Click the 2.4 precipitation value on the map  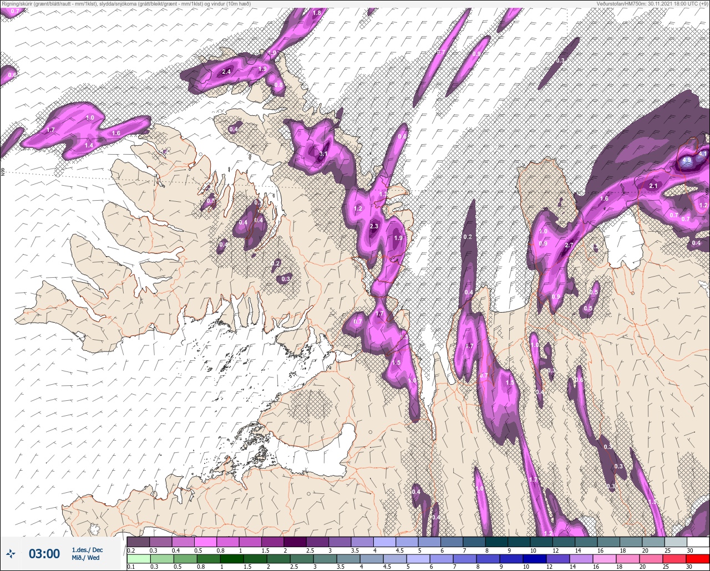point(226,72)
